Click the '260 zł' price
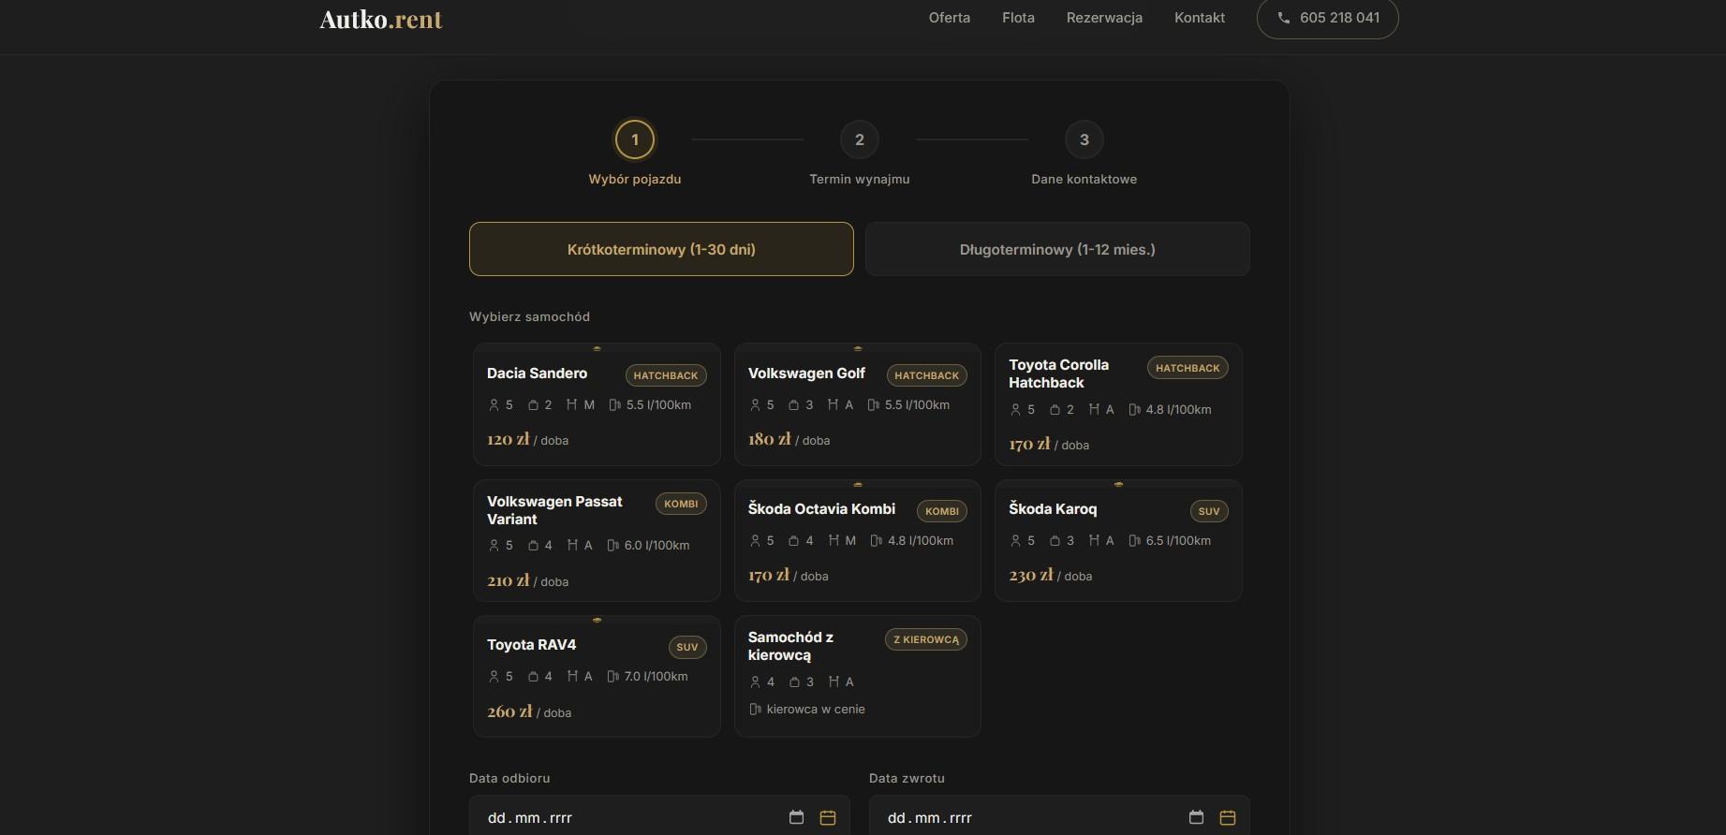 tap(509, 711)
